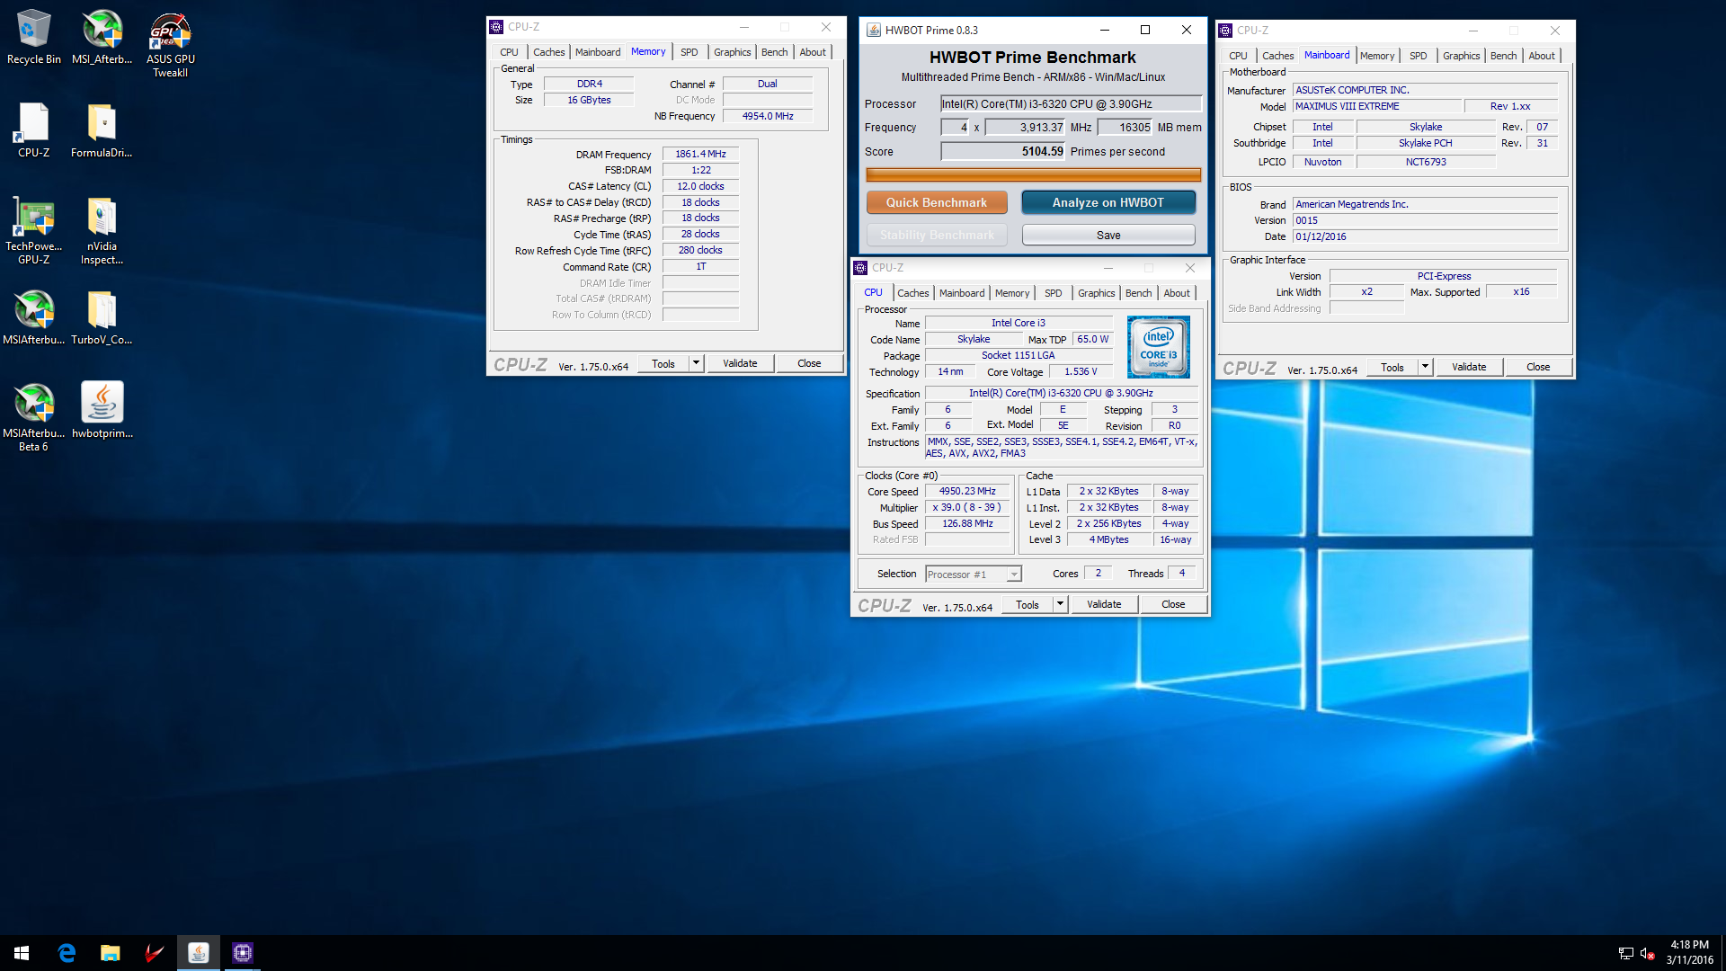Open the Recycle Bin desktop icon
The width and height of the screenshot is (1726, 971).
coord(34,38)
